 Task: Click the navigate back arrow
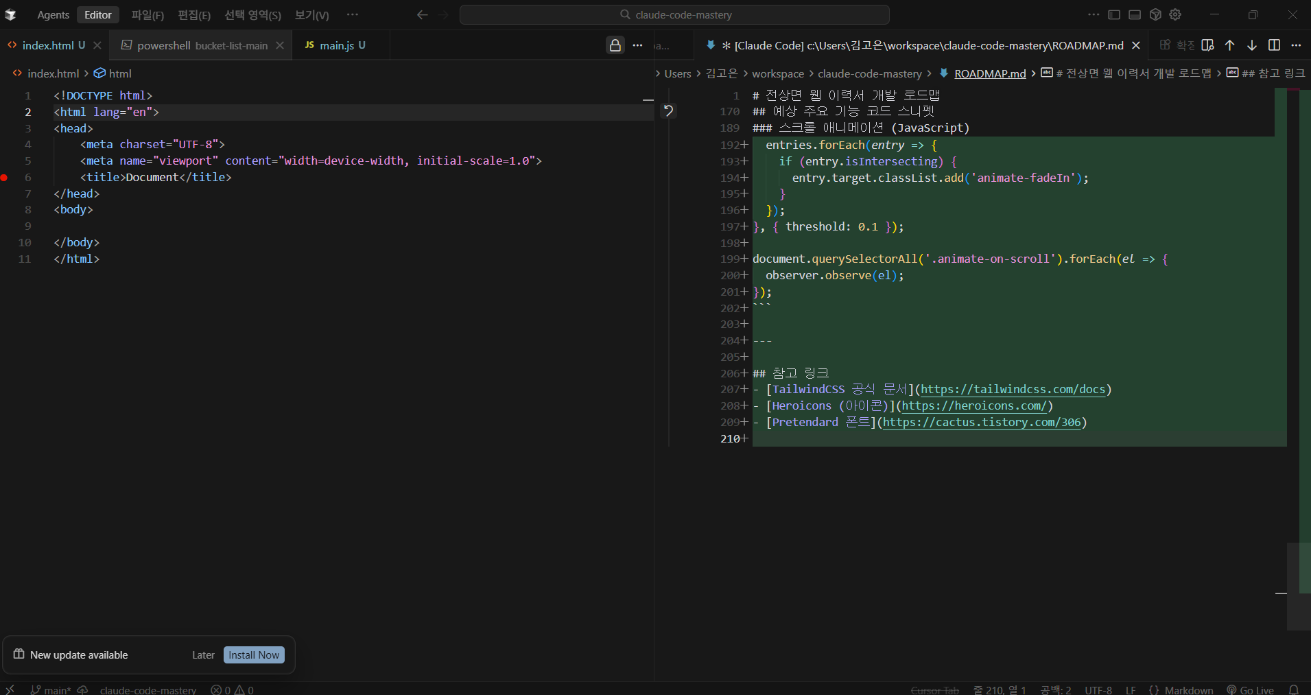(422, 14)
